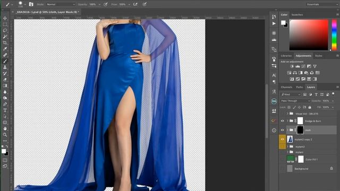The image size is (340, 191).
Task: Toggle the layer filter on/off switch
Action: click(x=333, y=94)
